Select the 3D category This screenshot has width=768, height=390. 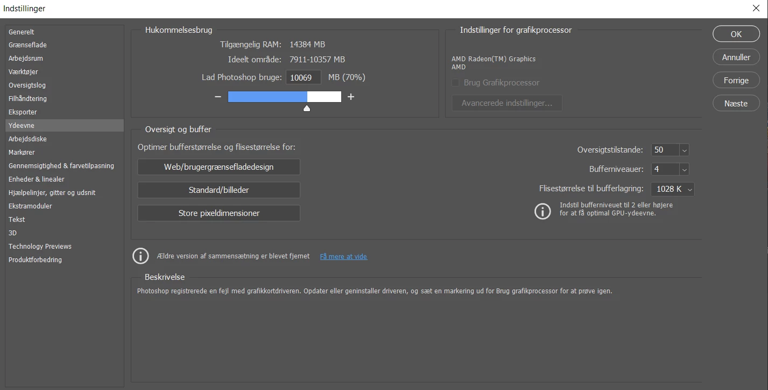65,233
